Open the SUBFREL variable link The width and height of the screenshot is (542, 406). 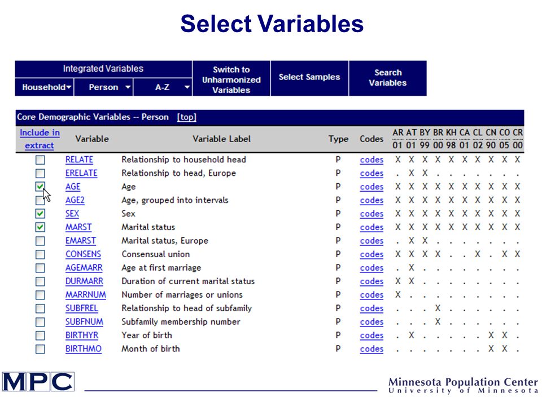(x=81, y=308)
